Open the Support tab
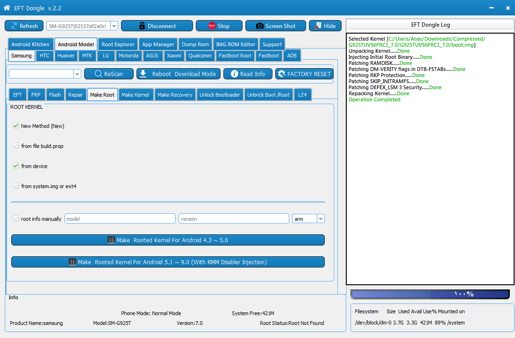This screenshot has height=338, width=515. [272, 44]
